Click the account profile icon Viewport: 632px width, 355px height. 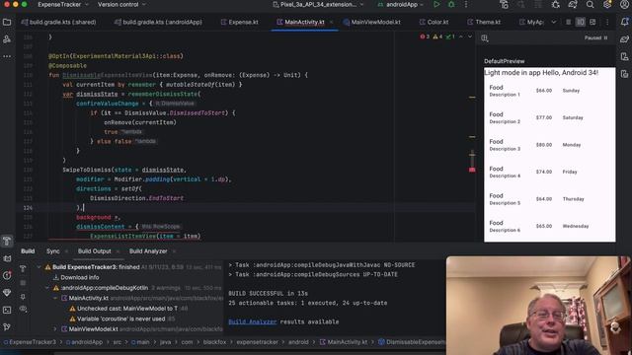pos(624,4)
